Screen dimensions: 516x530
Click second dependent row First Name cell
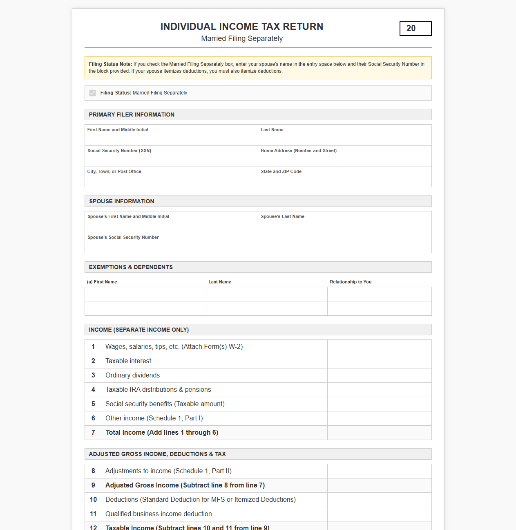click(x=145, y=308)
